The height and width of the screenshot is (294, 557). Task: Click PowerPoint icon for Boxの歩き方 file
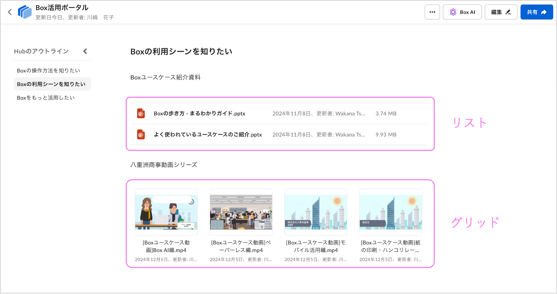(x=141, y=113)
